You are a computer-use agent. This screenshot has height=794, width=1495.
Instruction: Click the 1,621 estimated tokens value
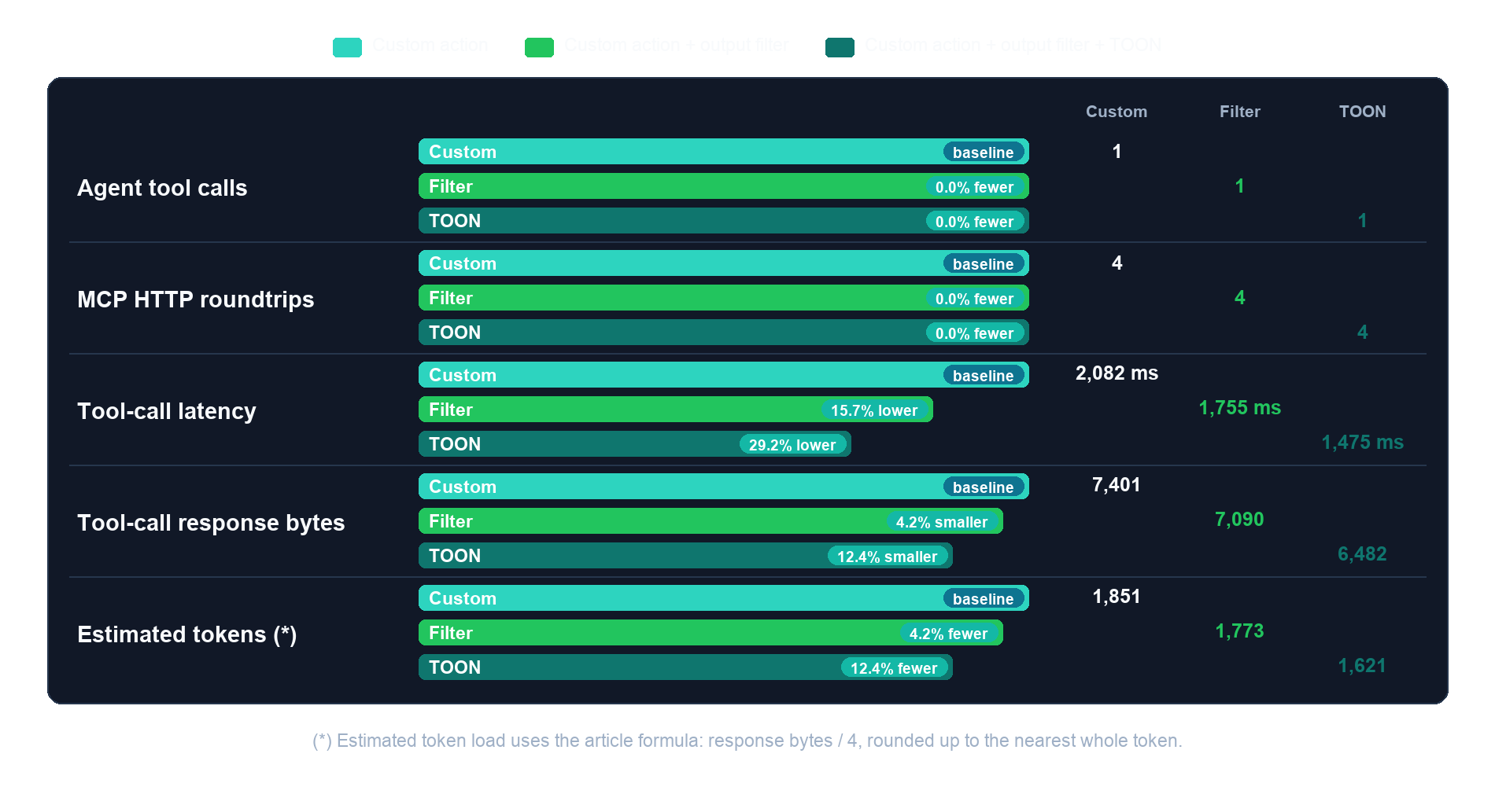[x=1363, y=666]
